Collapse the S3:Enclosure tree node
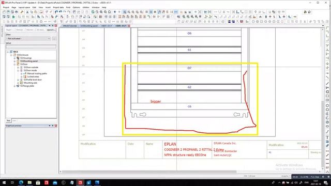331x186 pixels. tap(11, 55)
